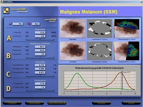Screen dimensions: 143x107
Task: Click the Lokalisation button
Action: click(x=34, y=103)
